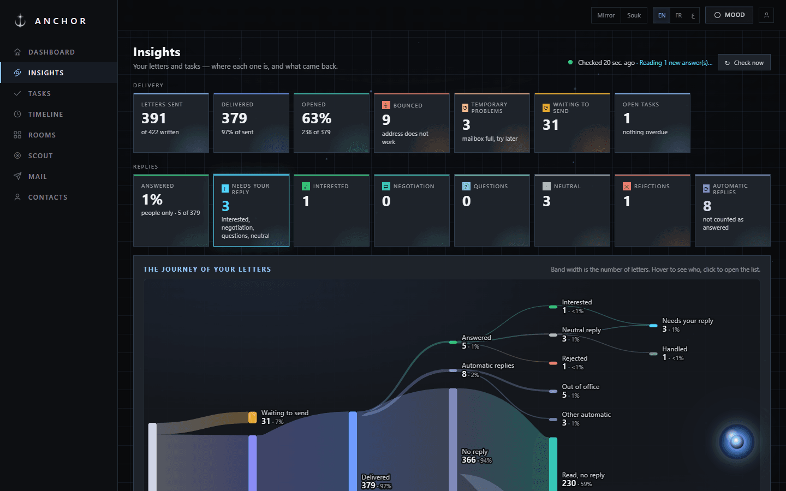Click the Tasks checkmark icon
786x491 pixels.
tap(17, 94)
